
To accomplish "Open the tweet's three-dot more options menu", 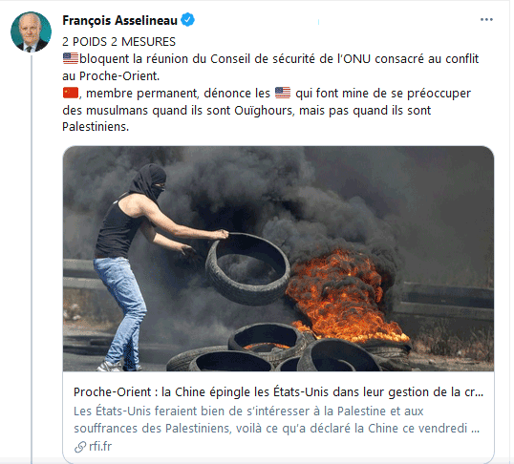I will pyautogui.click(x=486, y=20).
